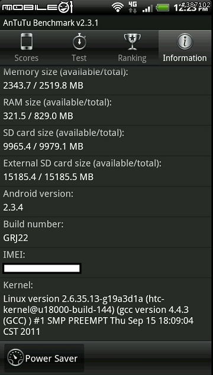Tap the signal strength bars icon

point(147,8)
